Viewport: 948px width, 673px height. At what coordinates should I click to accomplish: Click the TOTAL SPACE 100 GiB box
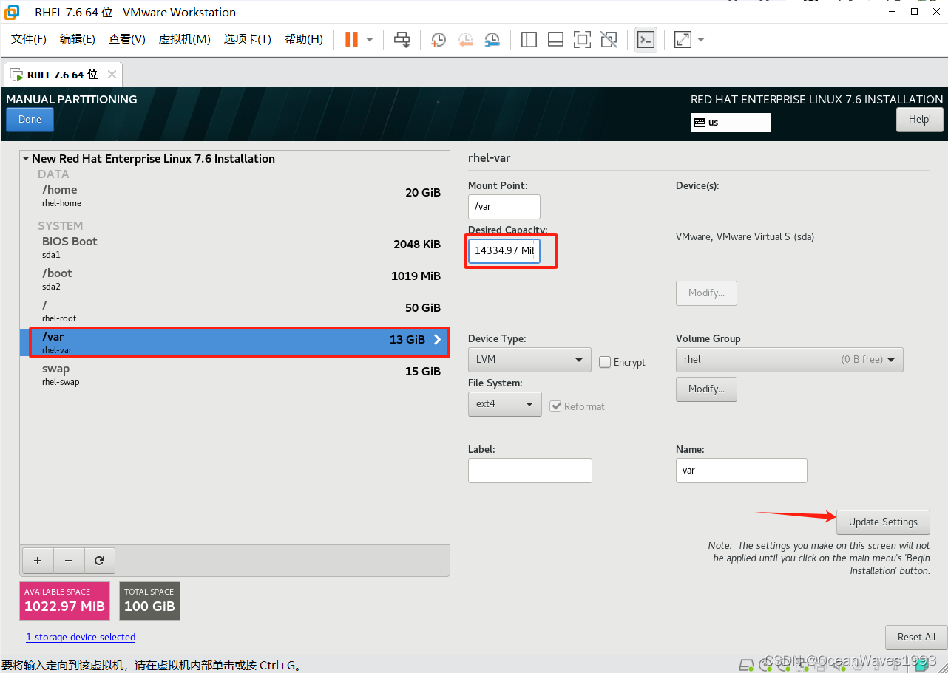pyautogui.click(x=149, y=601)
